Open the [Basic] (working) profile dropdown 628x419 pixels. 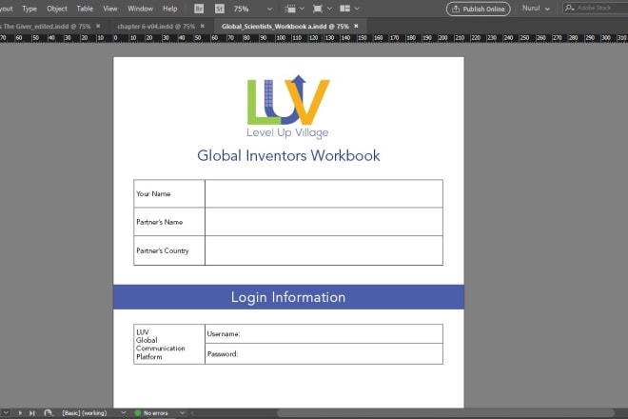(124, 412)
